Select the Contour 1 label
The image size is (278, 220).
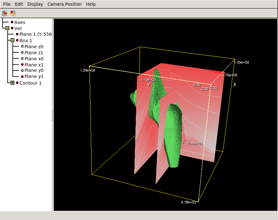coord(31,83)
